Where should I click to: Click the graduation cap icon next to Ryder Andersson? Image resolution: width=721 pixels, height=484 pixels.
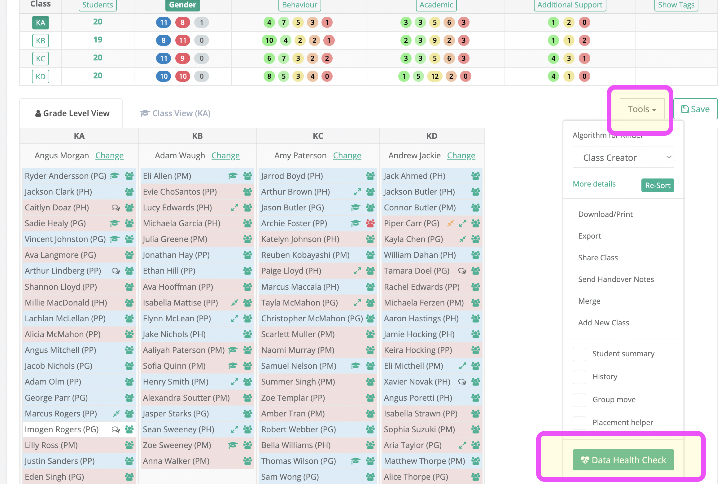115,176
